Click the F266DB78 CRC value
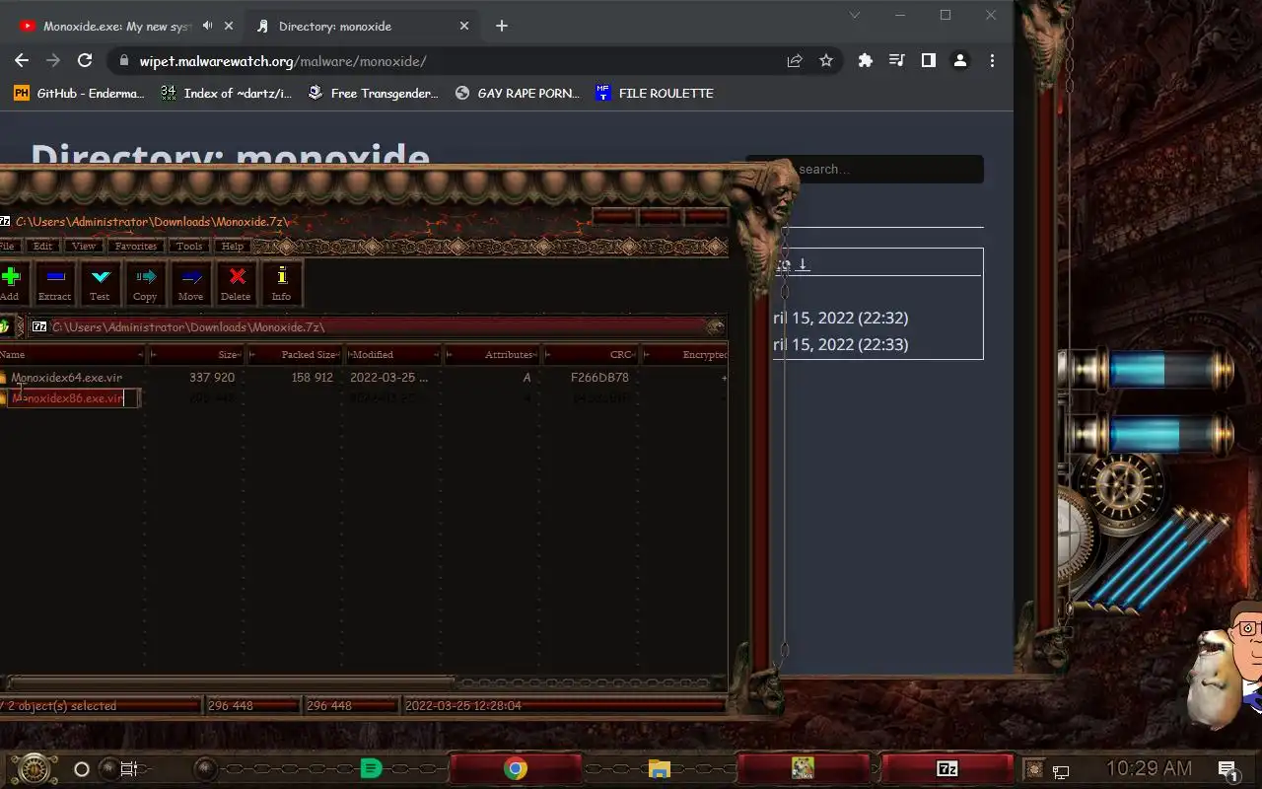The image size is (1262, 789). pyautogui.click(x=599, y=378)
